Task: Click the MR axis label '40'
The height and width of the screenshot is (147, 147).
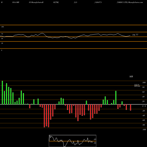Action: [143, 97]
